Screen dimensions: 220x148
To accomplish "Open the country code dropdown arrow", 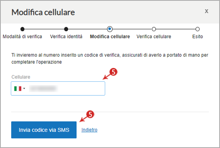I will [24, 89].
